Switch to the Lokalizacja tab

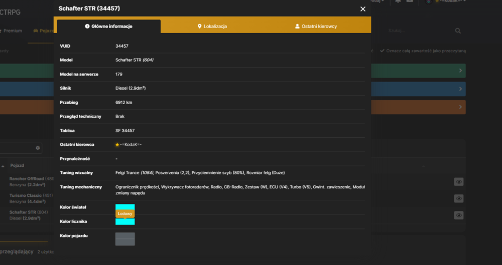click(x=212, y=26)
